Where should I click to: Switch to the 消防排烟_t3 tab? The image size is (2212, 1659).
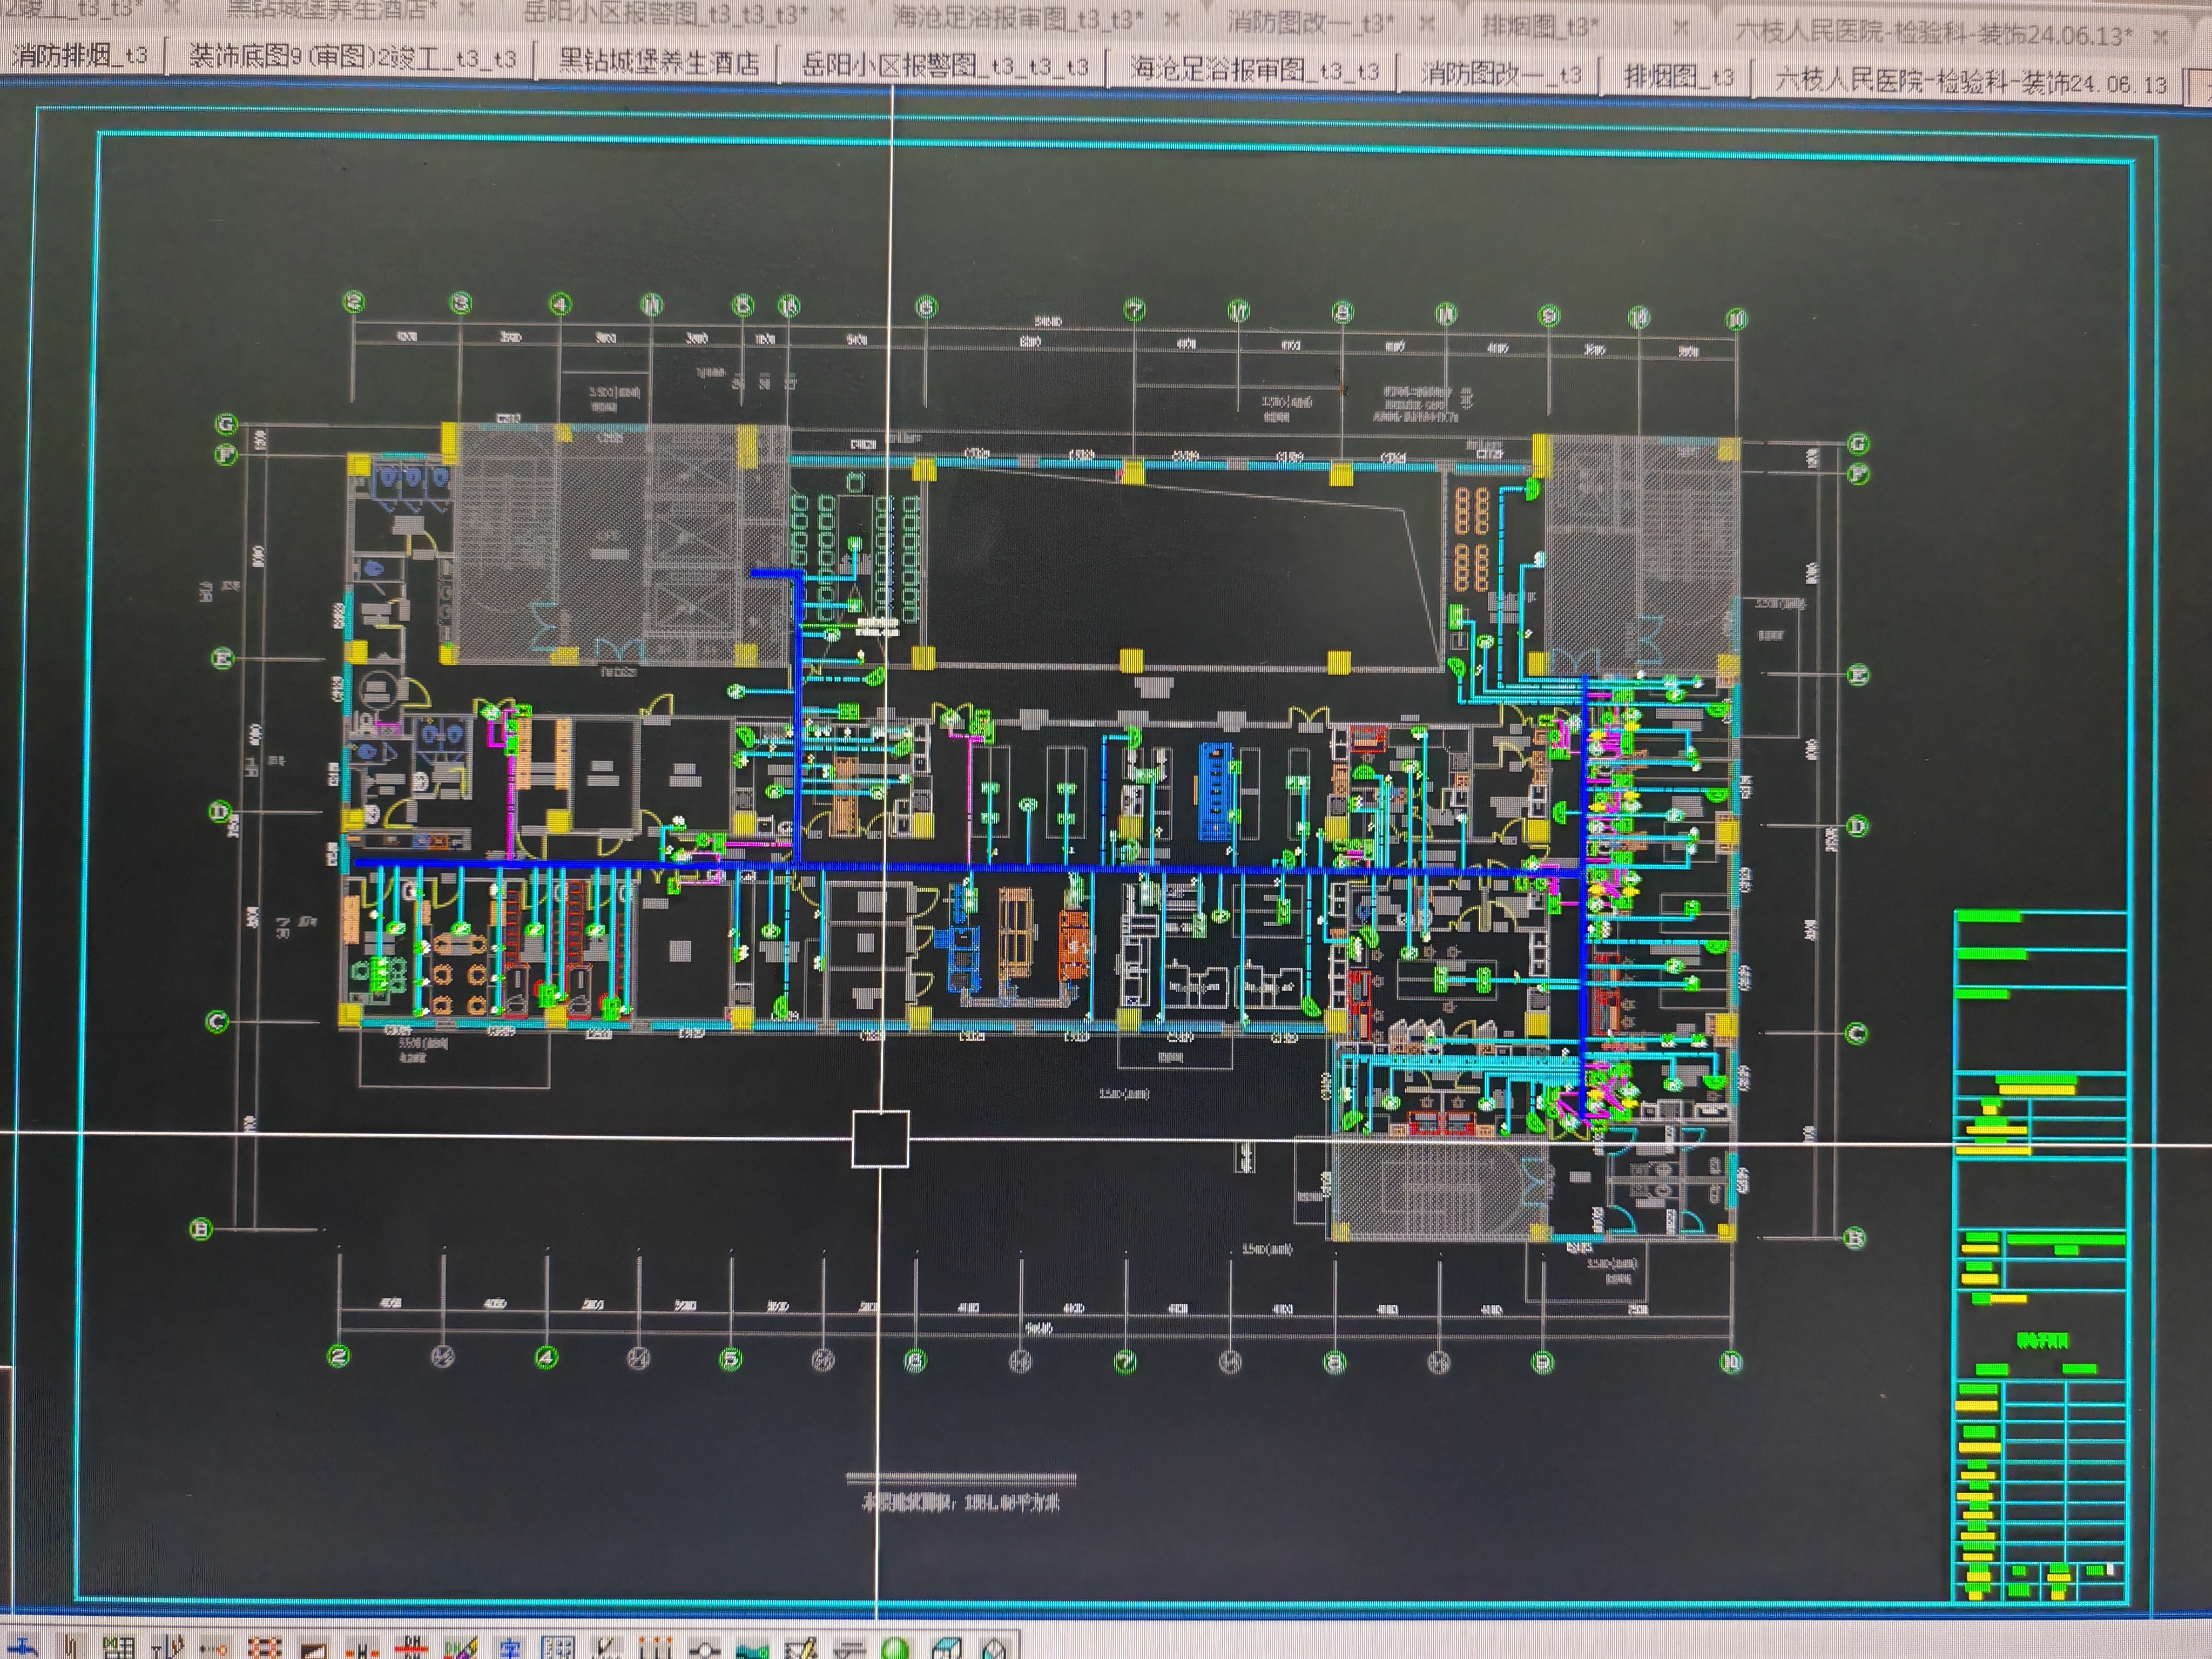[80, 54]
